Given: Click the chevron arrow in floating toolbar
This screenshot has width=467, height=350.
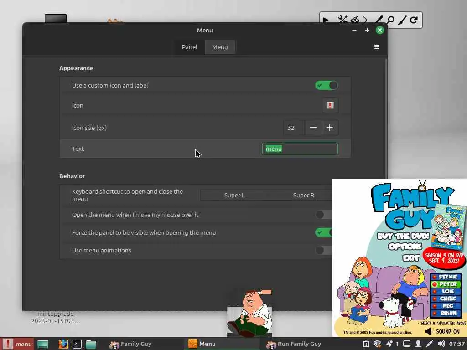Looking at the screenshot, I should point(365,20).
